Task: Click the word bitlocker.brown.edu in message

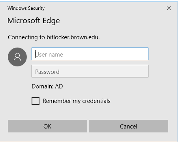Action: pyautogui.click(x=73, y=37)
